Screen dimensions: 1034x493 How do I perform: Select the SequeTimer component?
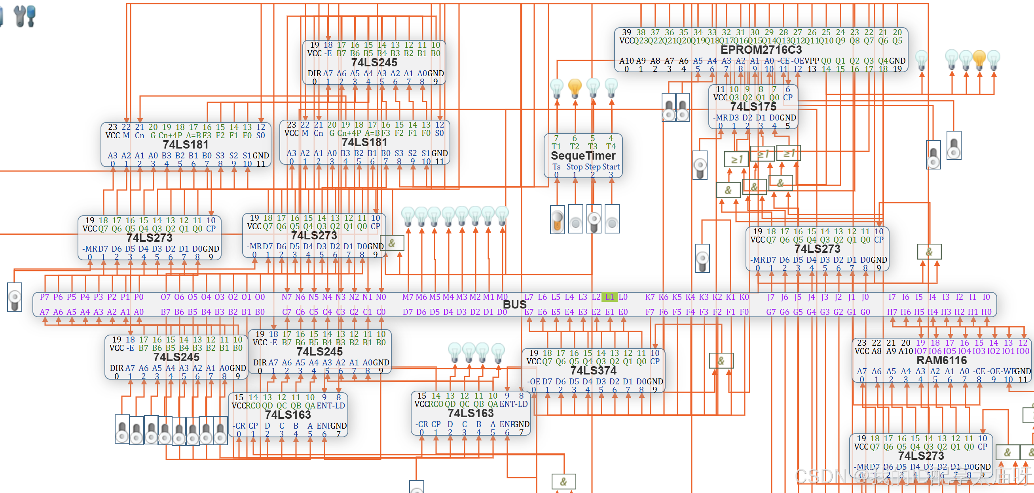[583, 156]
